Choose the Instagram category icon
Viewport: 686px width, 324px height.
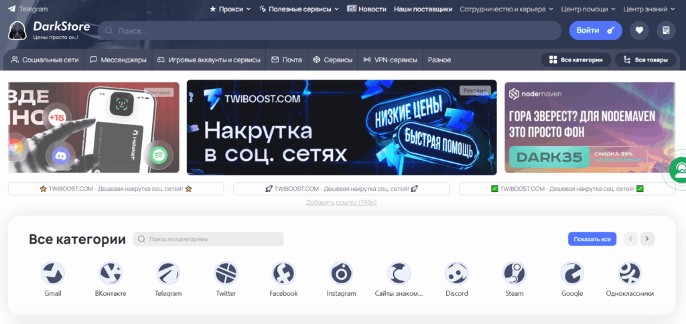341,273
